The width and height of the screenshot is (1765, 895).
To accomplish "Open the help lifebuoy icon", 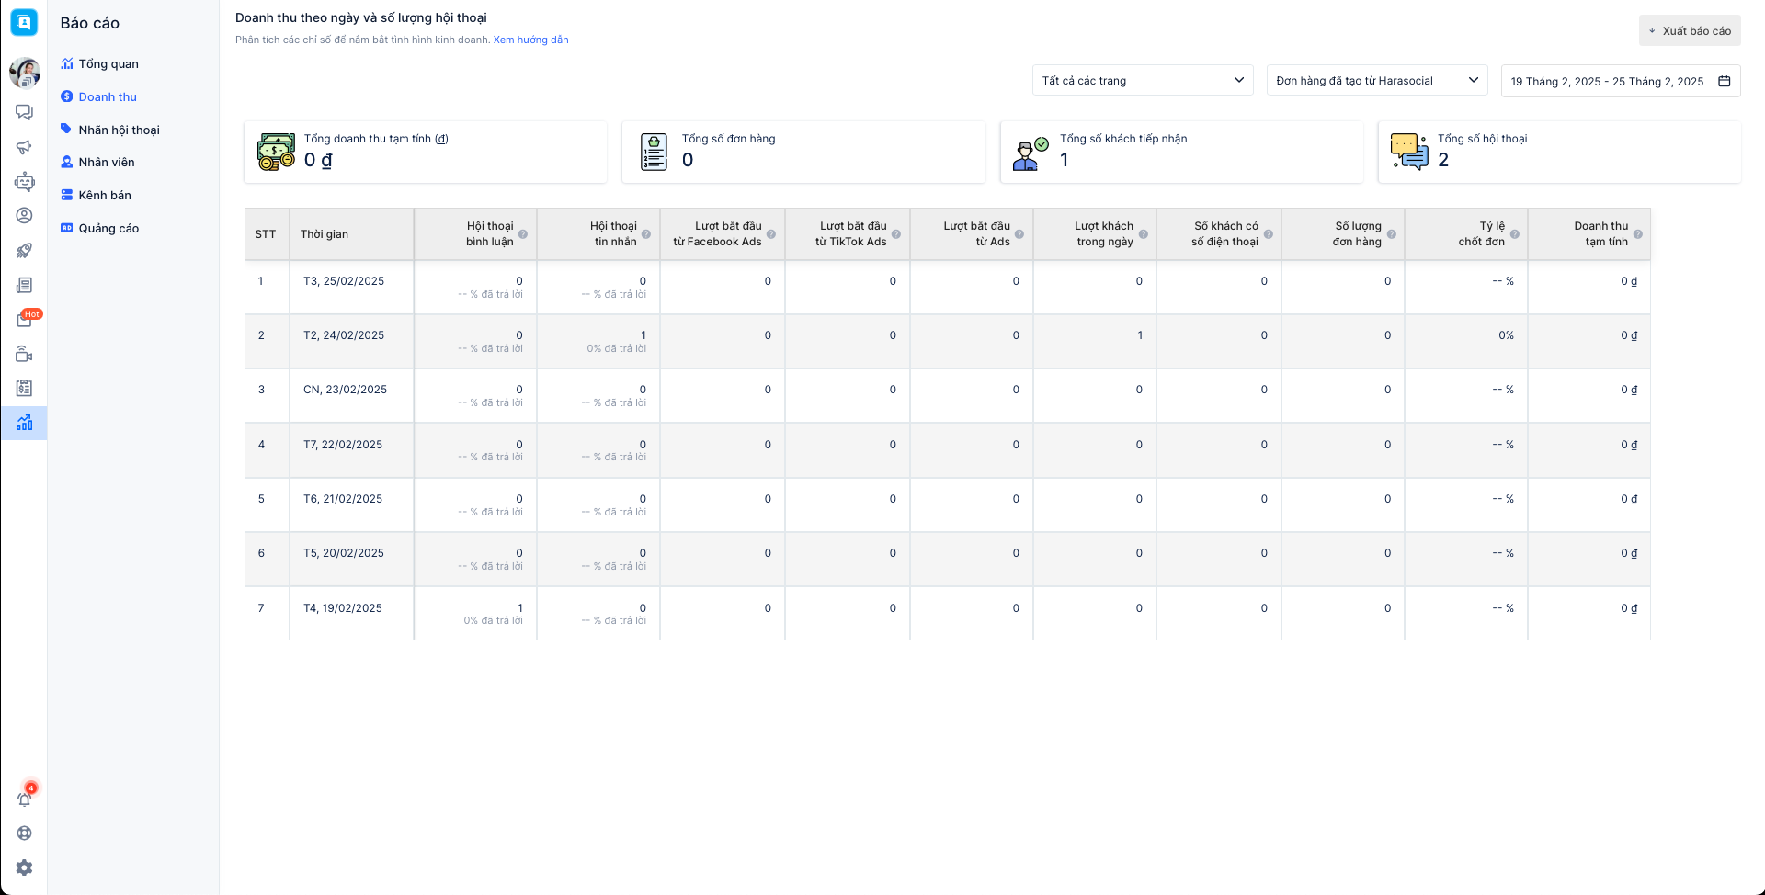I will point(25,833).
